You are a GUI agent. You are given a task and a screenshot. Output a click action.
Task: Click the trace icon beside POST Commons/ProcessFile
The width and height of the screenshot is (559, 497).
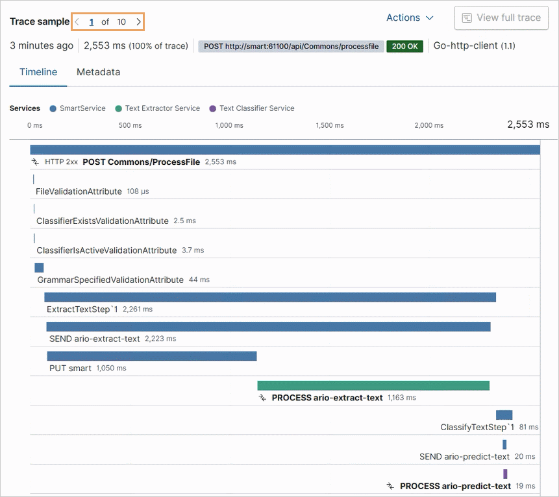[x=36, y=162]
